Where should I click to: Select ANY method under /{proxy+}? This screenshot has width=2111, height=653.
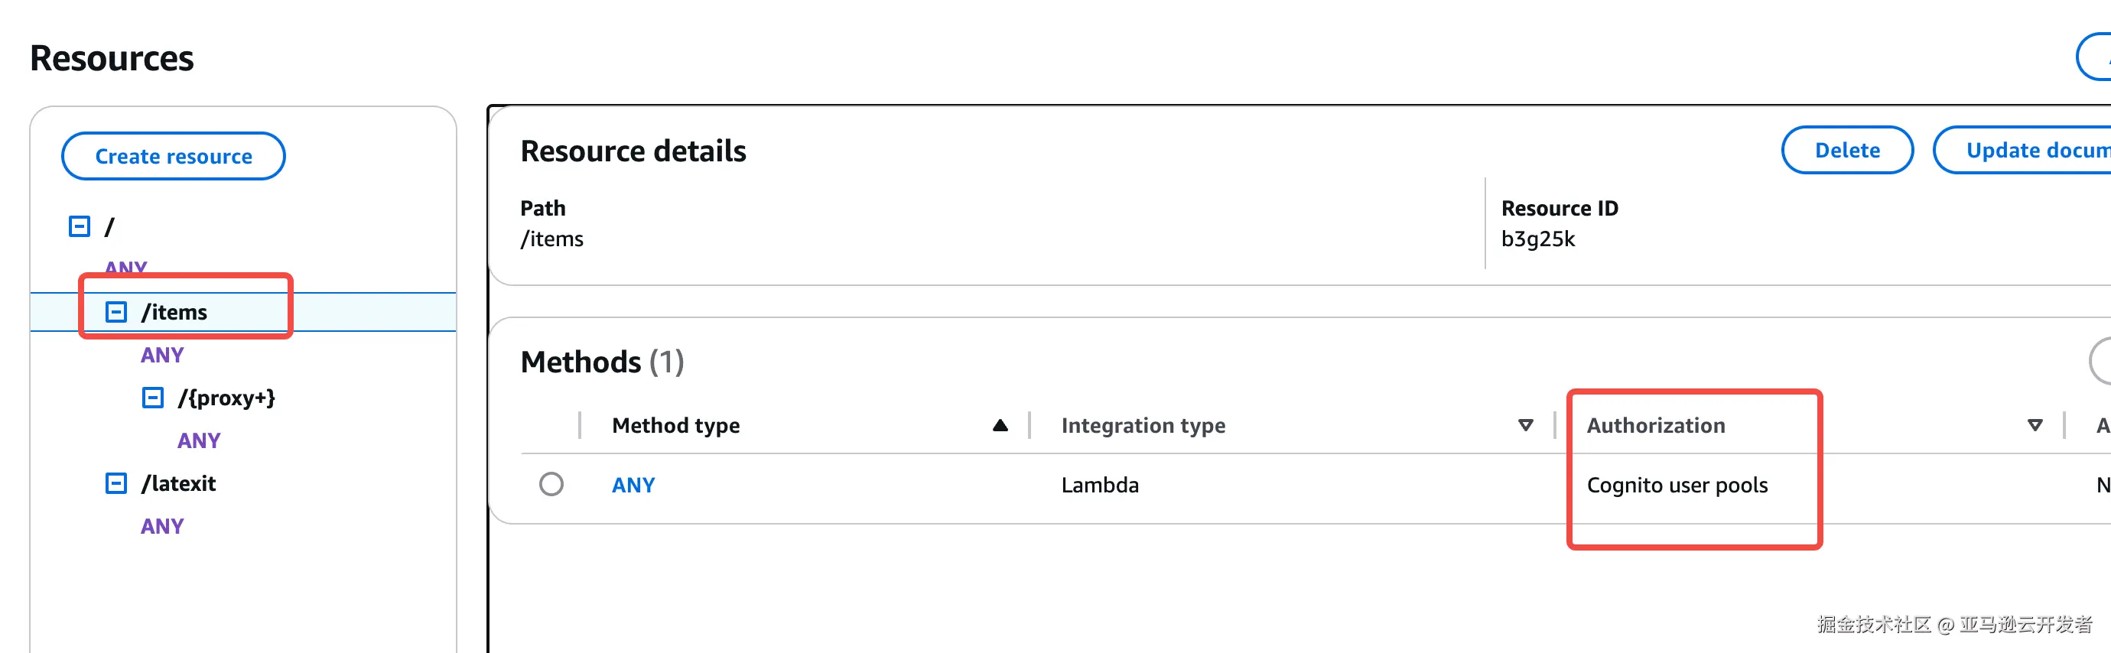(x=199, y=440)
